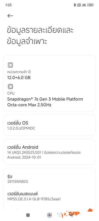Screen dimensions: 99x221
Task: Tap the back arrow icon
Action: (10, 16)
